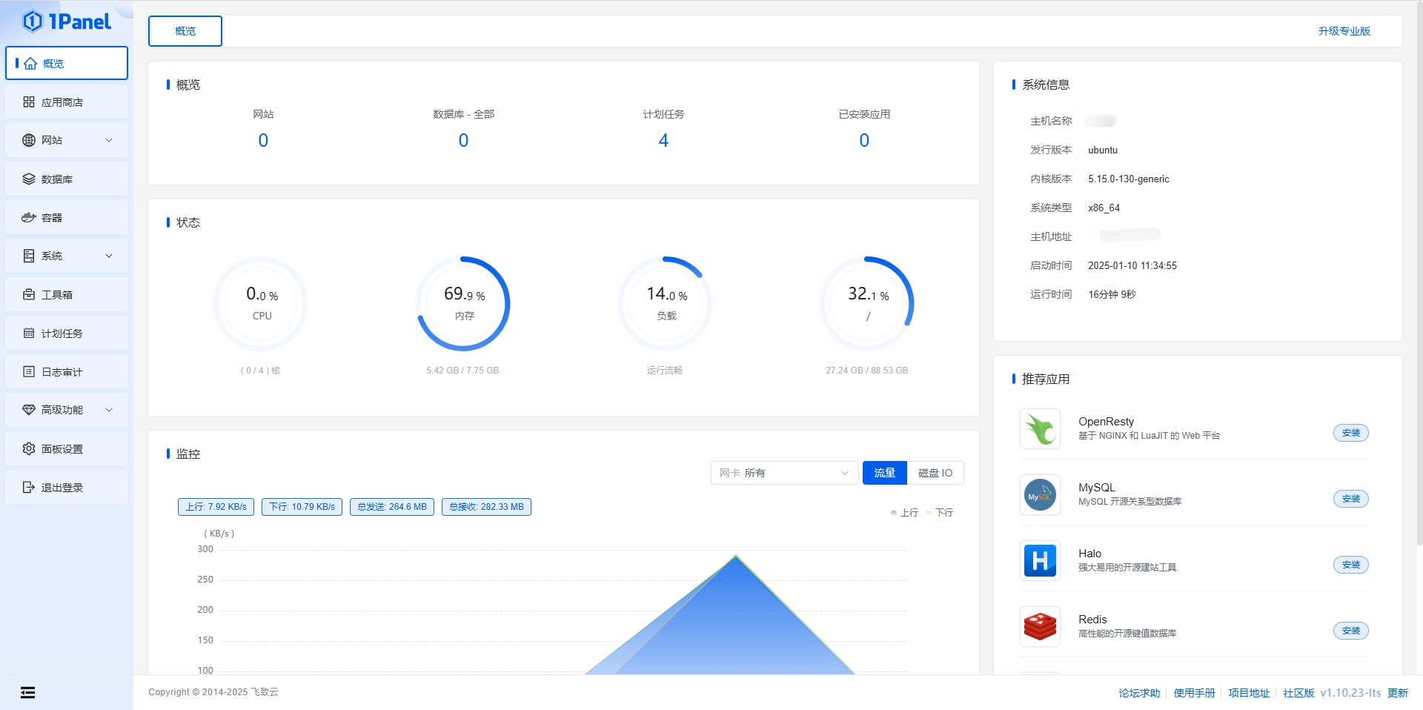Image resolution: width=1423 pixels, height=710 pixels.
Task: Collapse sidebar with bottom menu icon
Action: coord(27,692)
